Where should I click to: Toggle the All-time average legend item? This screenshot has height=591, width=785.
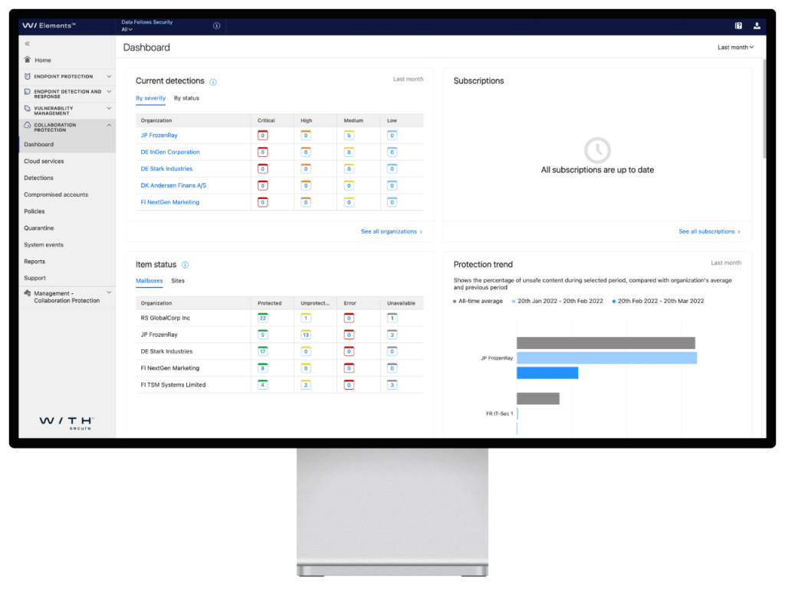(481, 301)
